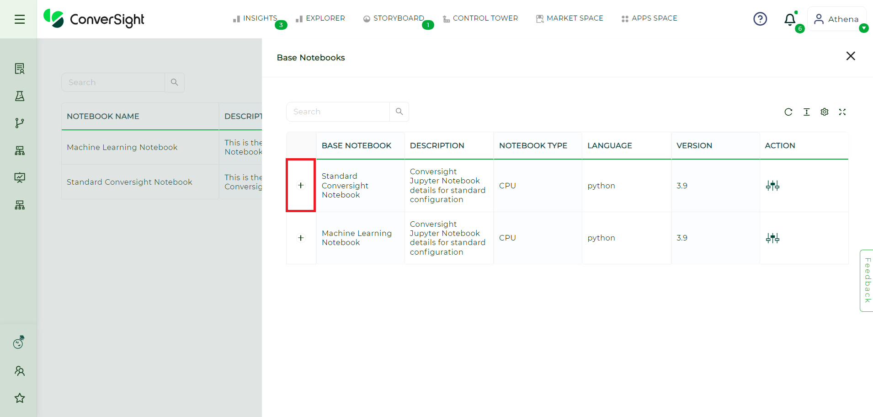This screenshot has width=873, height=417.
Task: Click the Base Notebooks search field
Action: point(338,112)
